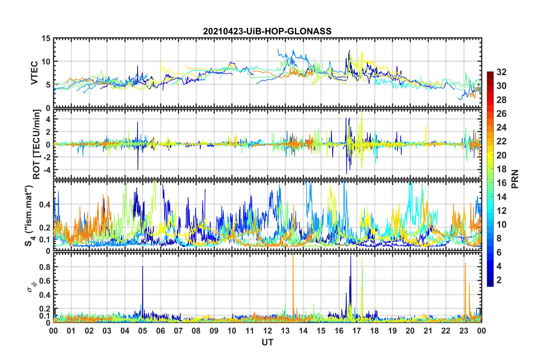Click the PRN colorbar label
Image resolution: width=535 pixels, height=358 pixels.
515,179
